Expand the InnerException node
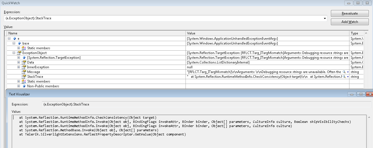This screenshot has height=148, width=373. [x=19, y=67]
